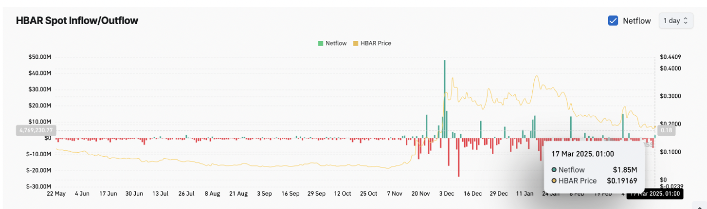Click the yellow HBAR Price dot in the tooltip

point(554,181)
